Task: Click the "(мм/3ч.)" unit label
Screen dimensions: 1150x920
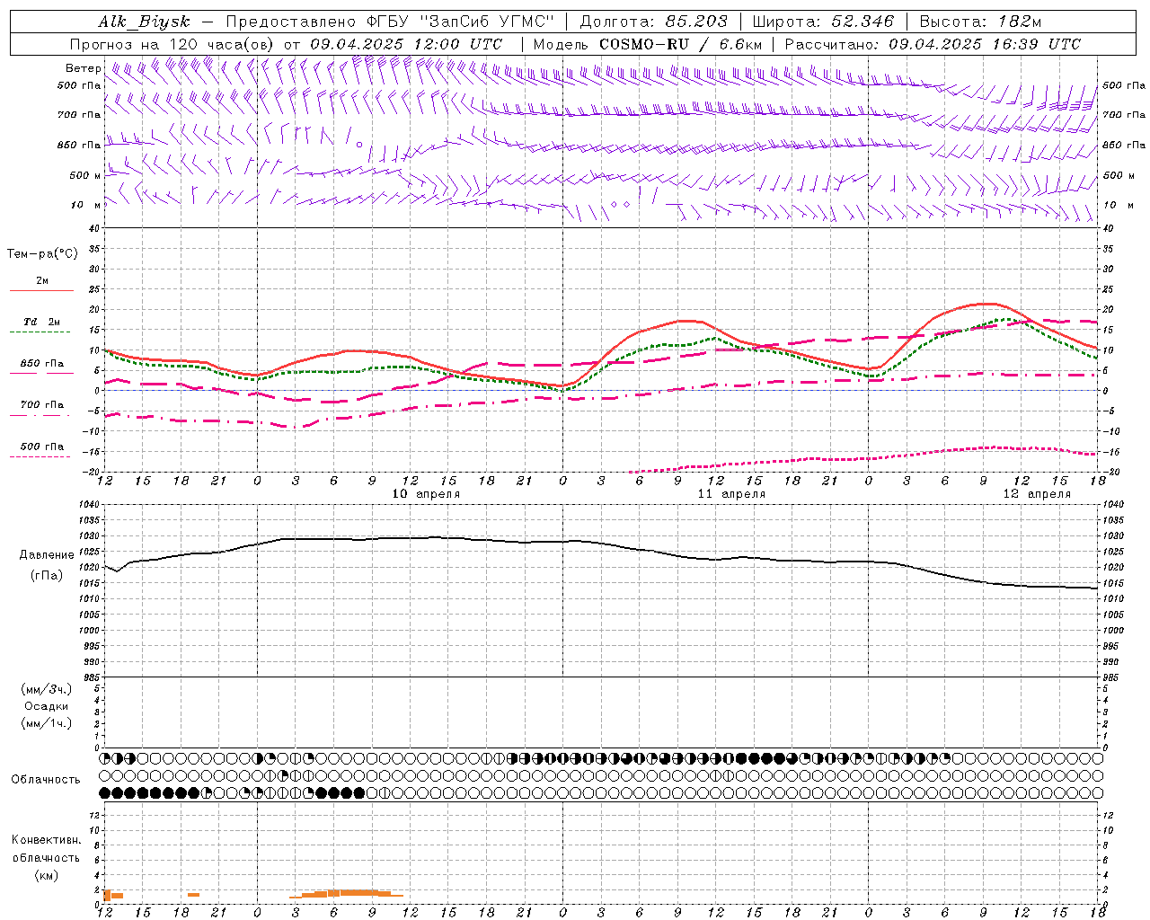Action: 47,689
